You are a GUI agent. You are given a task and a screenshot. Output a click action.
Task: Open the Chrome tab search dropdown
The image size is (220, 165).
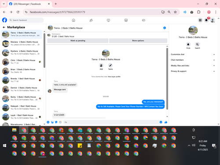coord(4,4)
